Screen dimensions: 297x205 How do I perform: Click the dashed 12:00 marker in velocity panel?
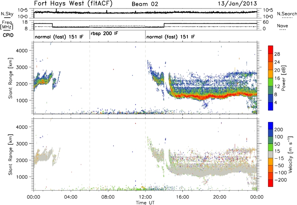tap(145, 154)
